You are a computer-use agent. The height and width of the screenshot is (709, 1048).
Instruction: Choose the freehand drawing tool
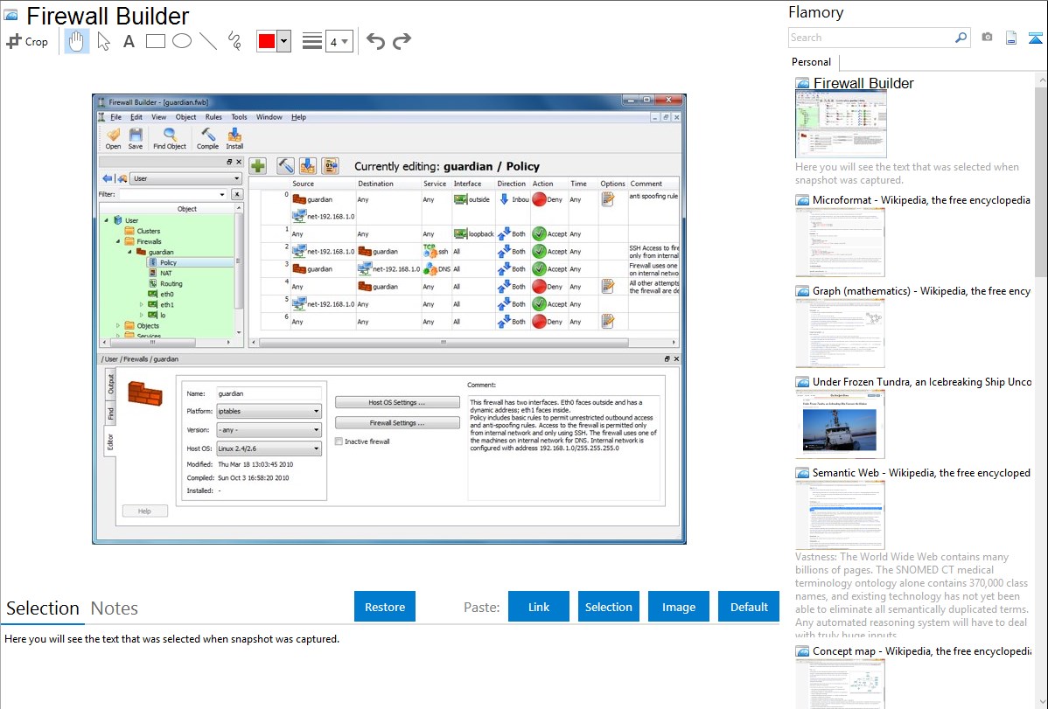click(x=234, y=41)
